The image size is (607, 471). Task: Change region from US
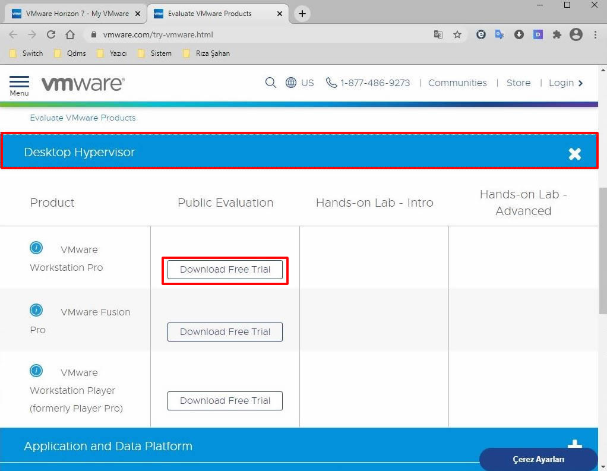point(308,83)
